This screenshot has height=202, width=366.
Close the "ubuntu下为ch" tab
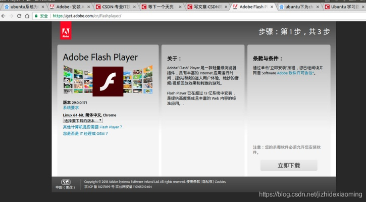tap(318, 7)
